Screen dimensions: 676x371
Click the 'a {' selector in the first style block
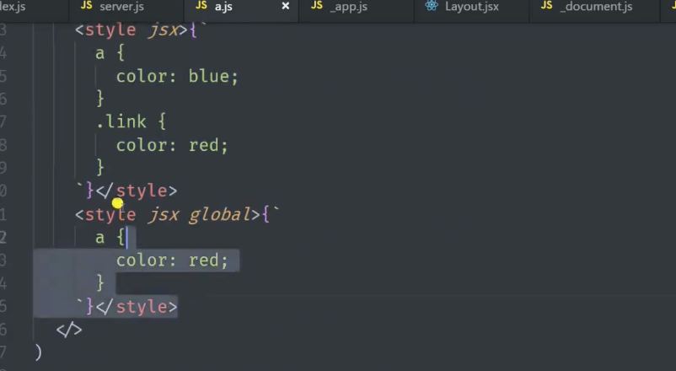110,53
